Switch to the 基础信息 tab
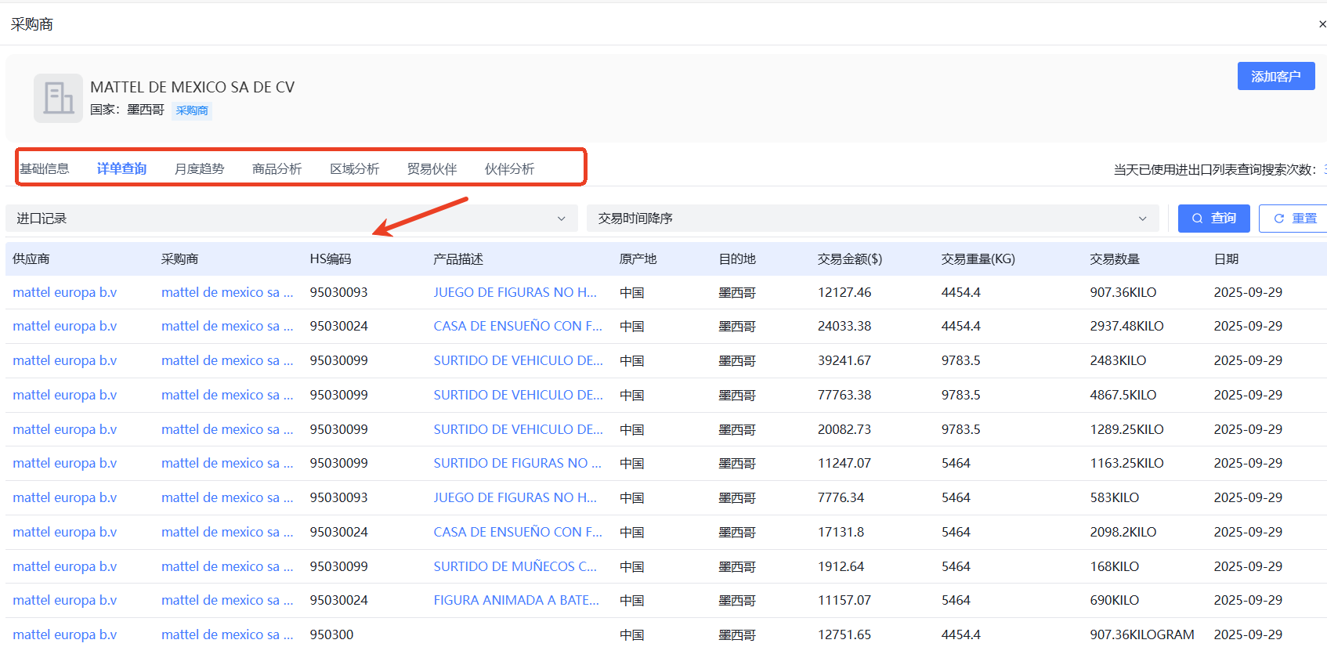Screen dimensions: 1327x647 coord(45,168)
